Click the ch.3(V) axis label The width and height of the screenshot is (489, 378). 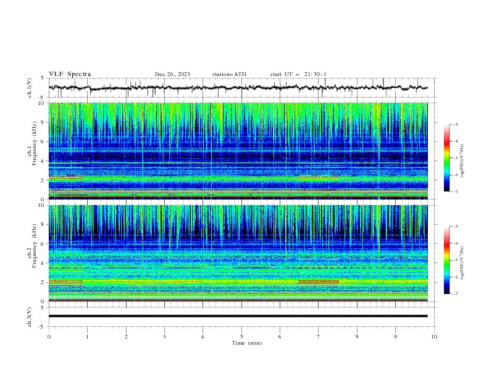tap(30, 317)
